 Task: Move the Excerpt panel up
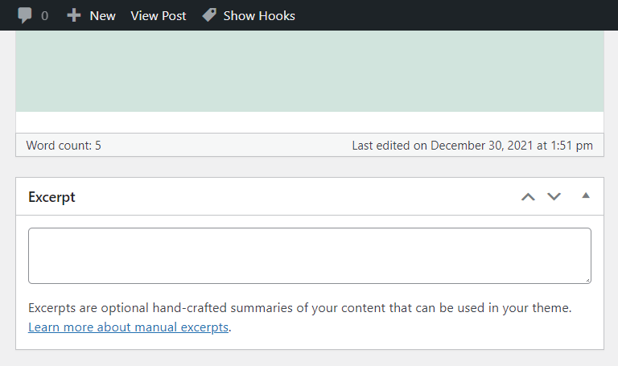coord(528,196)
